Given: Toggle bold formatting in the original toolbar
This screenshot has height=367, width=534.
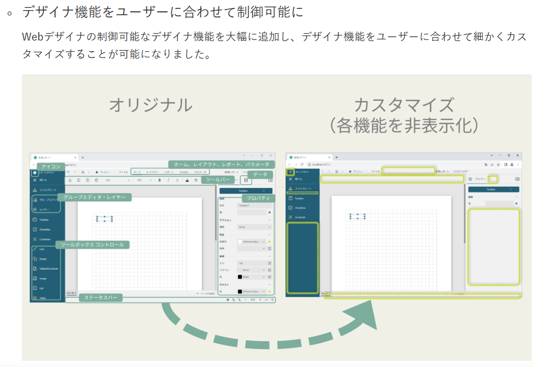Looking at the screenshot, I should (x=160, y=180).
